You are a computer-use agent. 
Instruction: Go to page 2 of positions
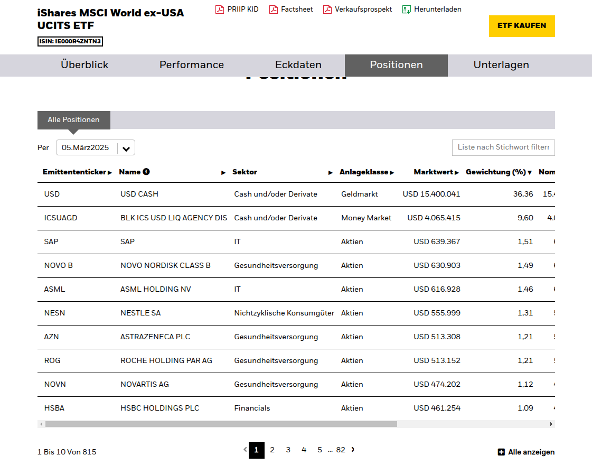click(x=272, y=450)
